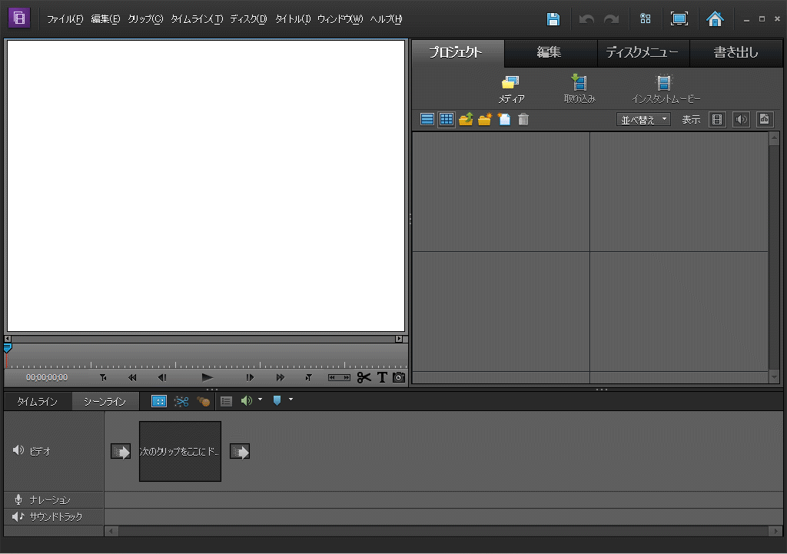Open the smart mix audio tool icon
787x554 pixels.
(x=203, y=400)
